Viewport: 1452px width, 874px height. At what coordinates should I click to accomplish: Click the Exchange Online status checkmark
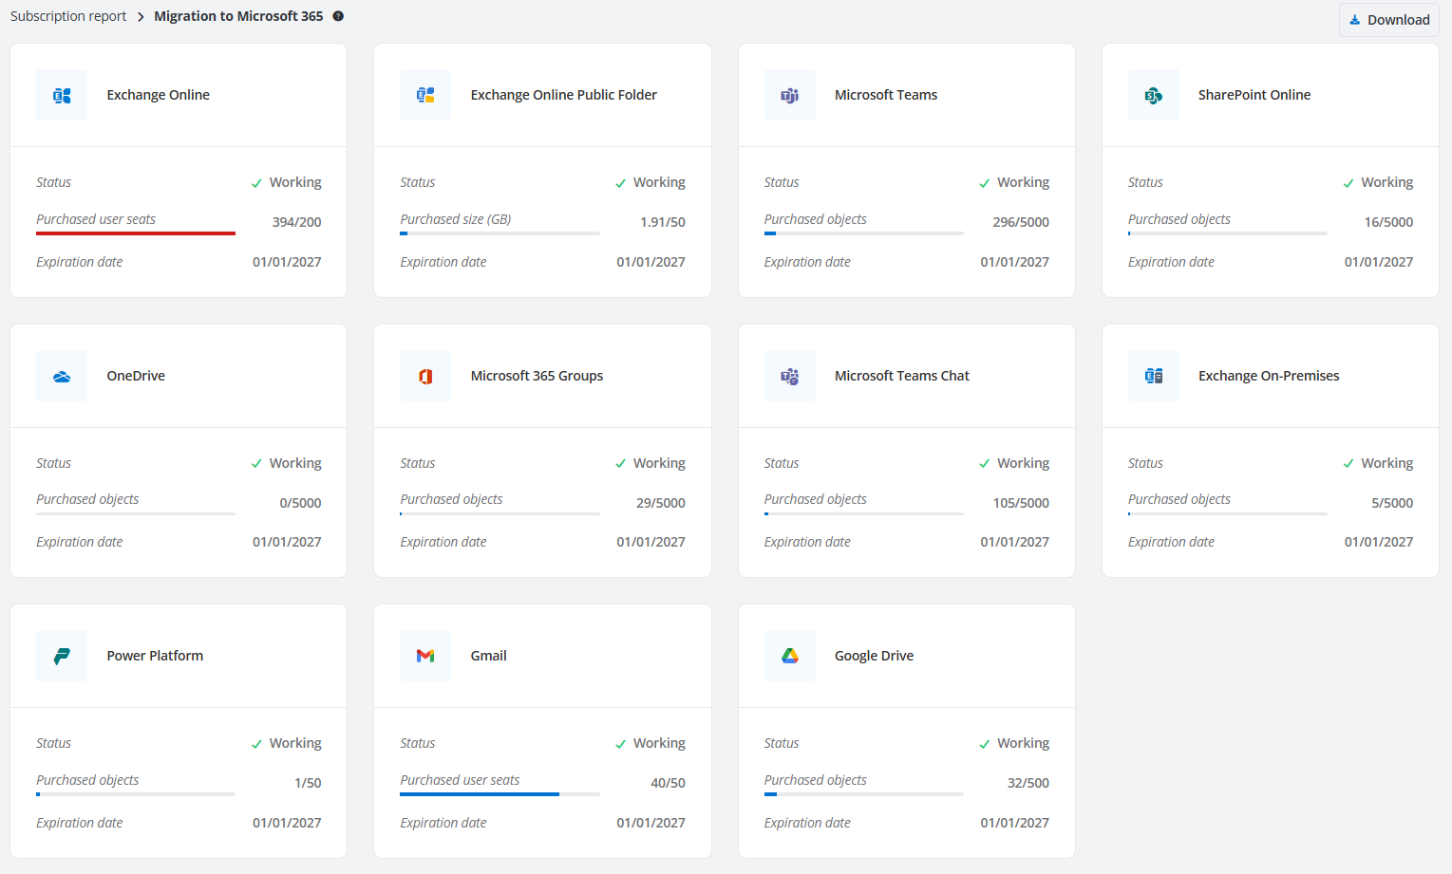coord(256,183)
